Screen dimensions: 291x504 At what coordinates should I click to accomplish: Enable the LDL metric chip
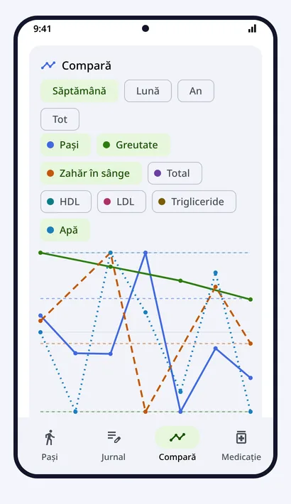pos(121,202)
